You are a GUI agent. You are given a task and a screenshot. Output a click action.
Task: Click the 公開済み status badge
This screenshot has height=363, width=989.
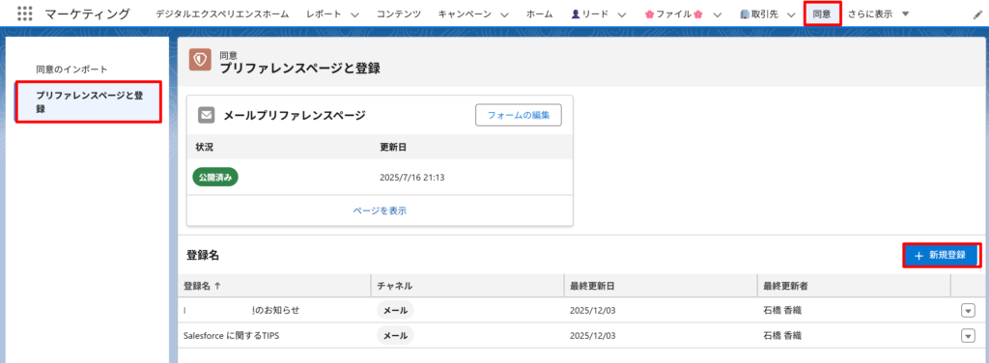pos(215,177)
